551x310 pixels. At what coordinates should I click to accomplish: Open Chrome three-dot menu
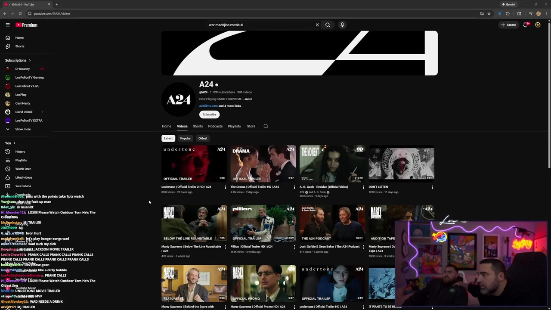tap(546, 13)
